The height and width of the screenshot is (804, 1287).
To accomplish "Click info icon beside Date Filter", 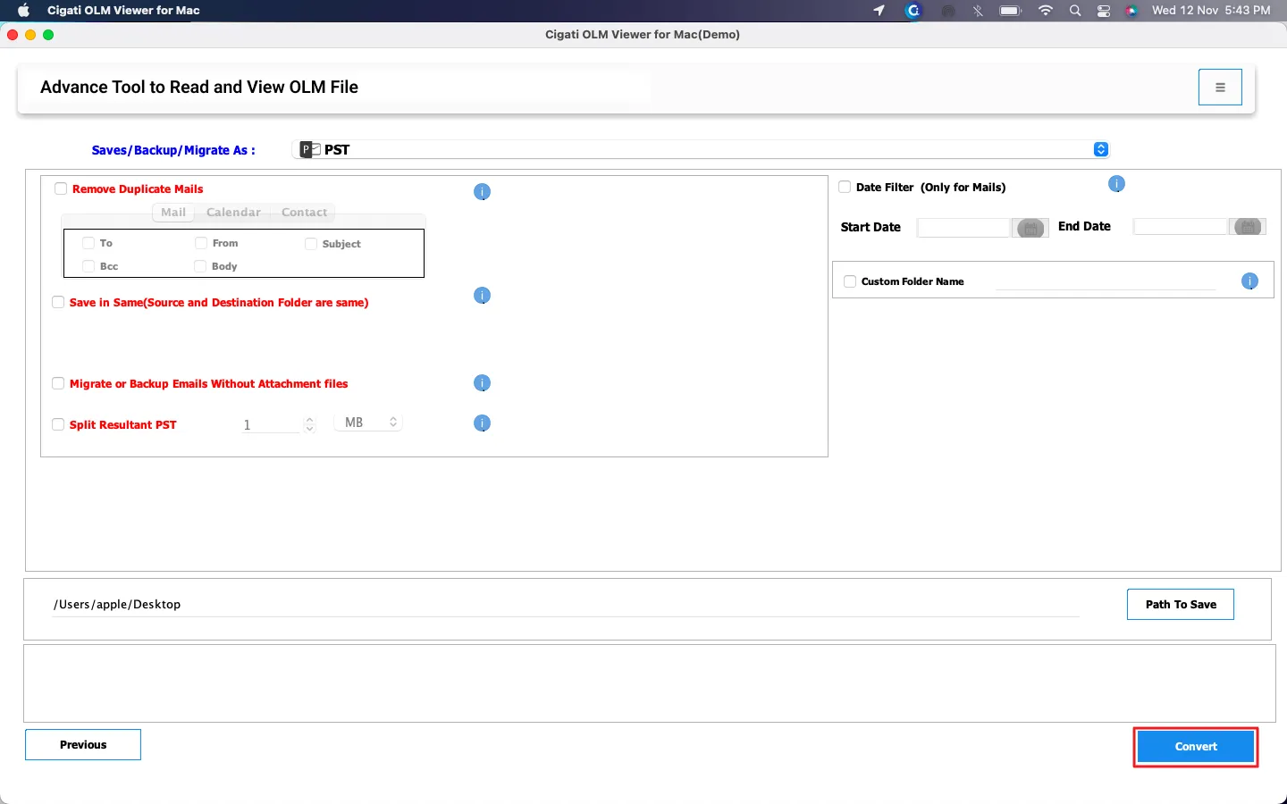I will tap(1116, 184).
